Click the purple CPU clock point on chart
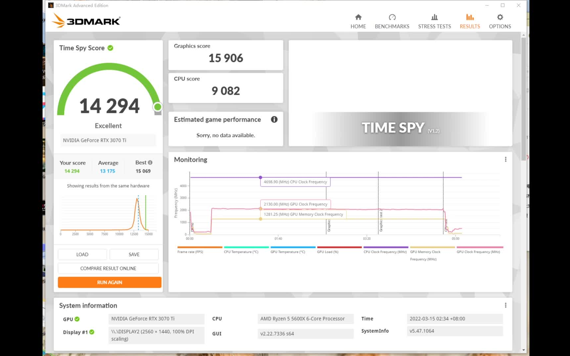The width and height of the screenshot is (570, 356). [x=261, y=177]
